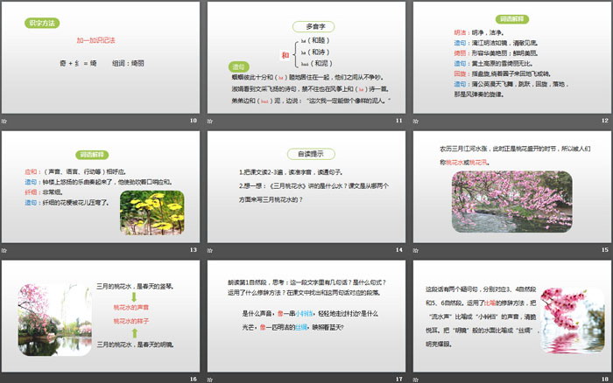Select slide 17 with first paragraph questions

(x=306, y=315)
